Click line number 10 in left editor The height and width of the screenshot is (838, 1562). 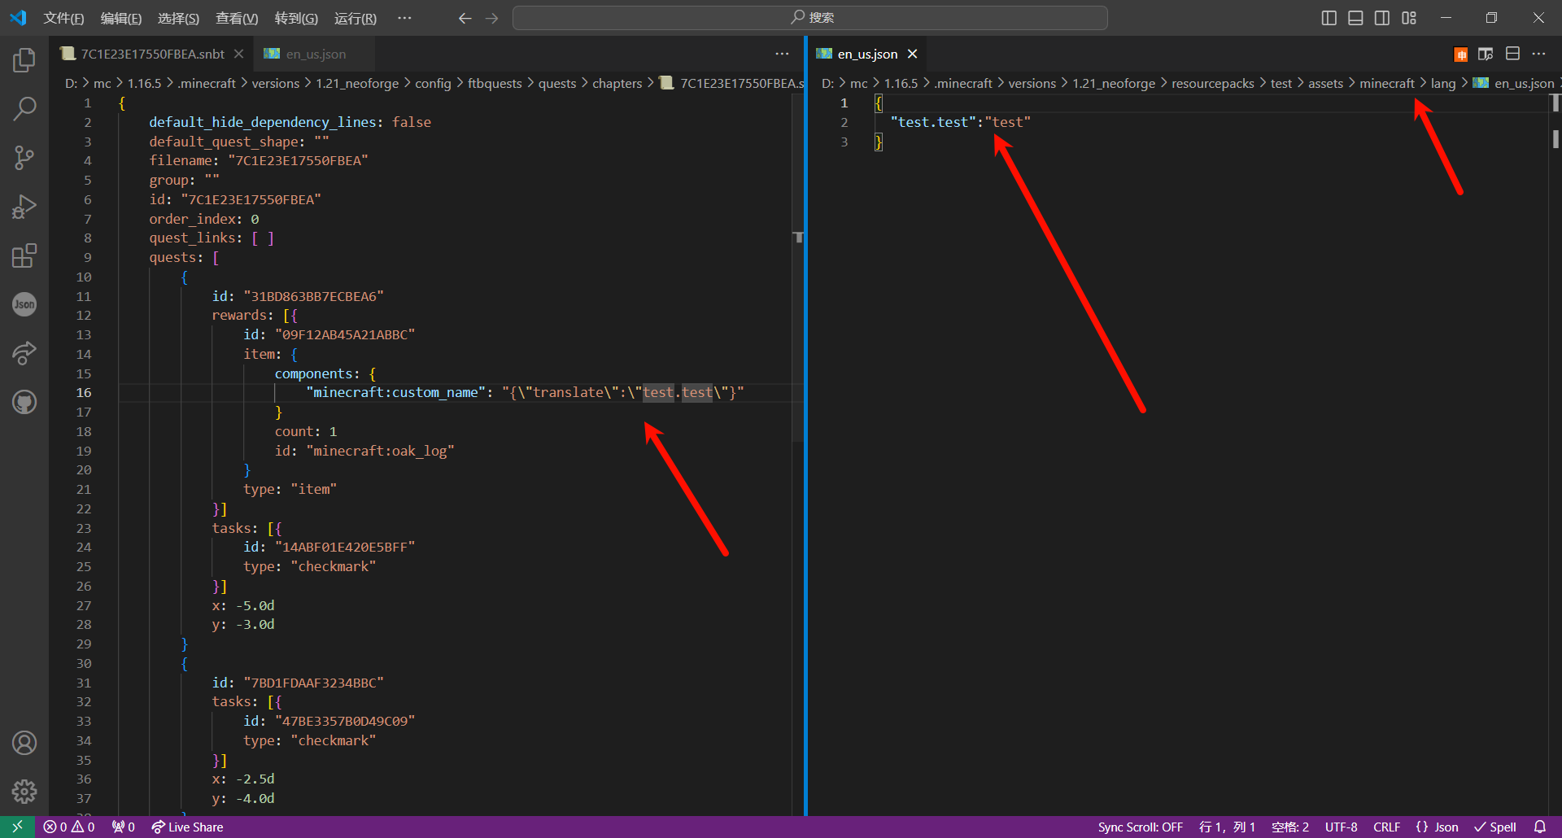pos(83,277)
